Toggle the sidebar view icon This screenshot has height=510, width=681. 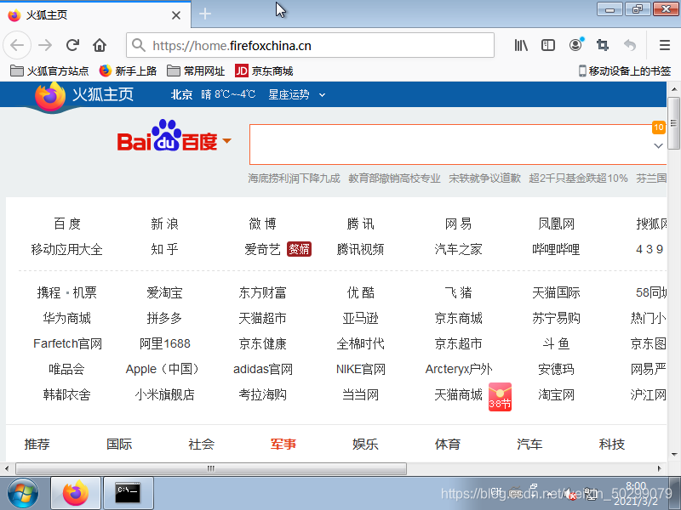(547, 45)
